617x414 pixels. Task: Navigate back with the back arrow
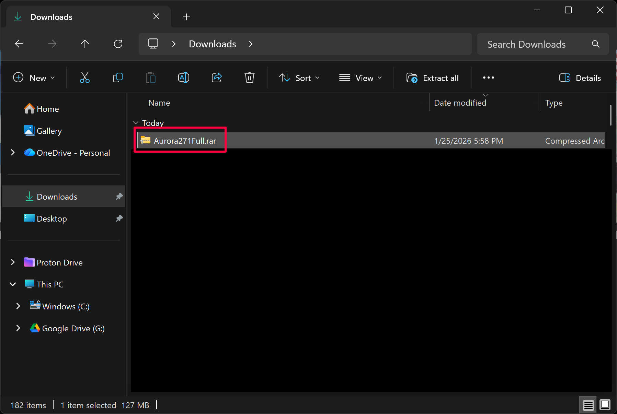[x=19, y=44]
